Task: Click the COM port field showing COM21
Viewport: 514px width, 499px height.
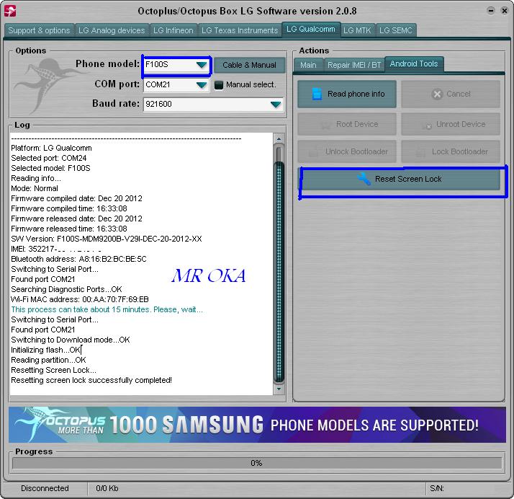Action: coord(176,85)
